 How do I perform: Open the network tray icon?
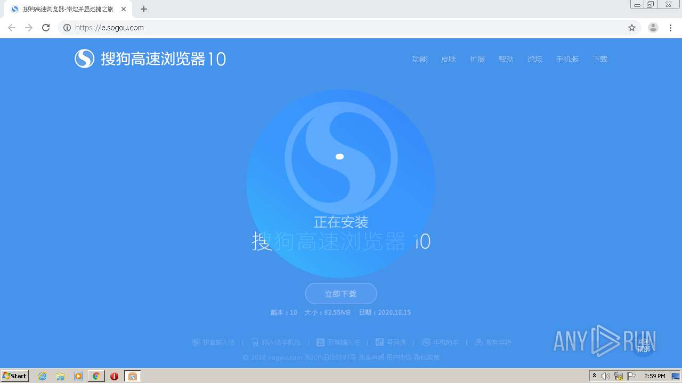619,376
